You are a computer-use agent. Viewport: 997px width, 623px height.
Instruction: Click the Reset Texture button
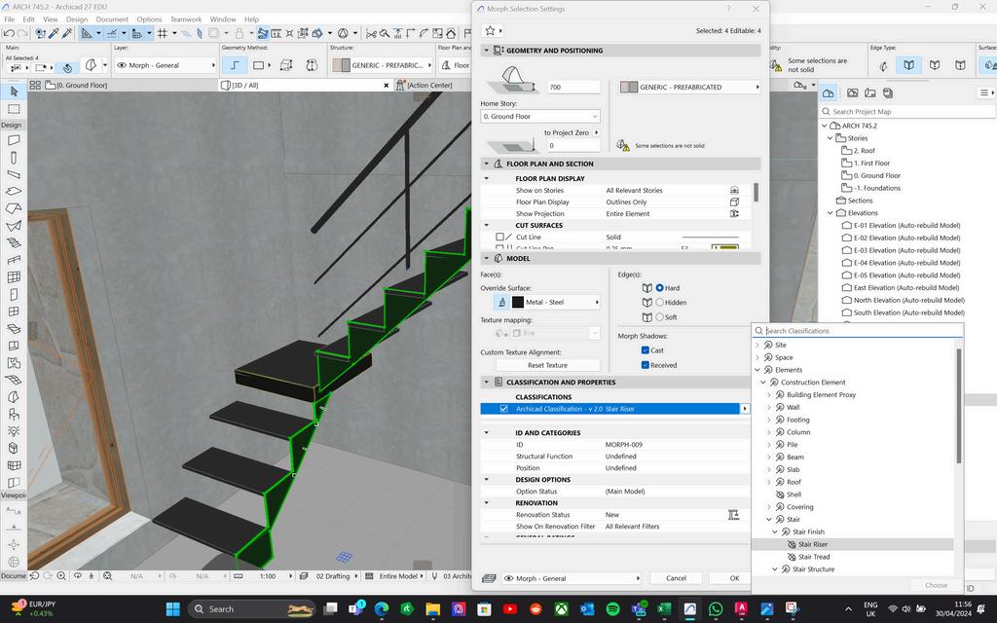(x=547, y=366)
